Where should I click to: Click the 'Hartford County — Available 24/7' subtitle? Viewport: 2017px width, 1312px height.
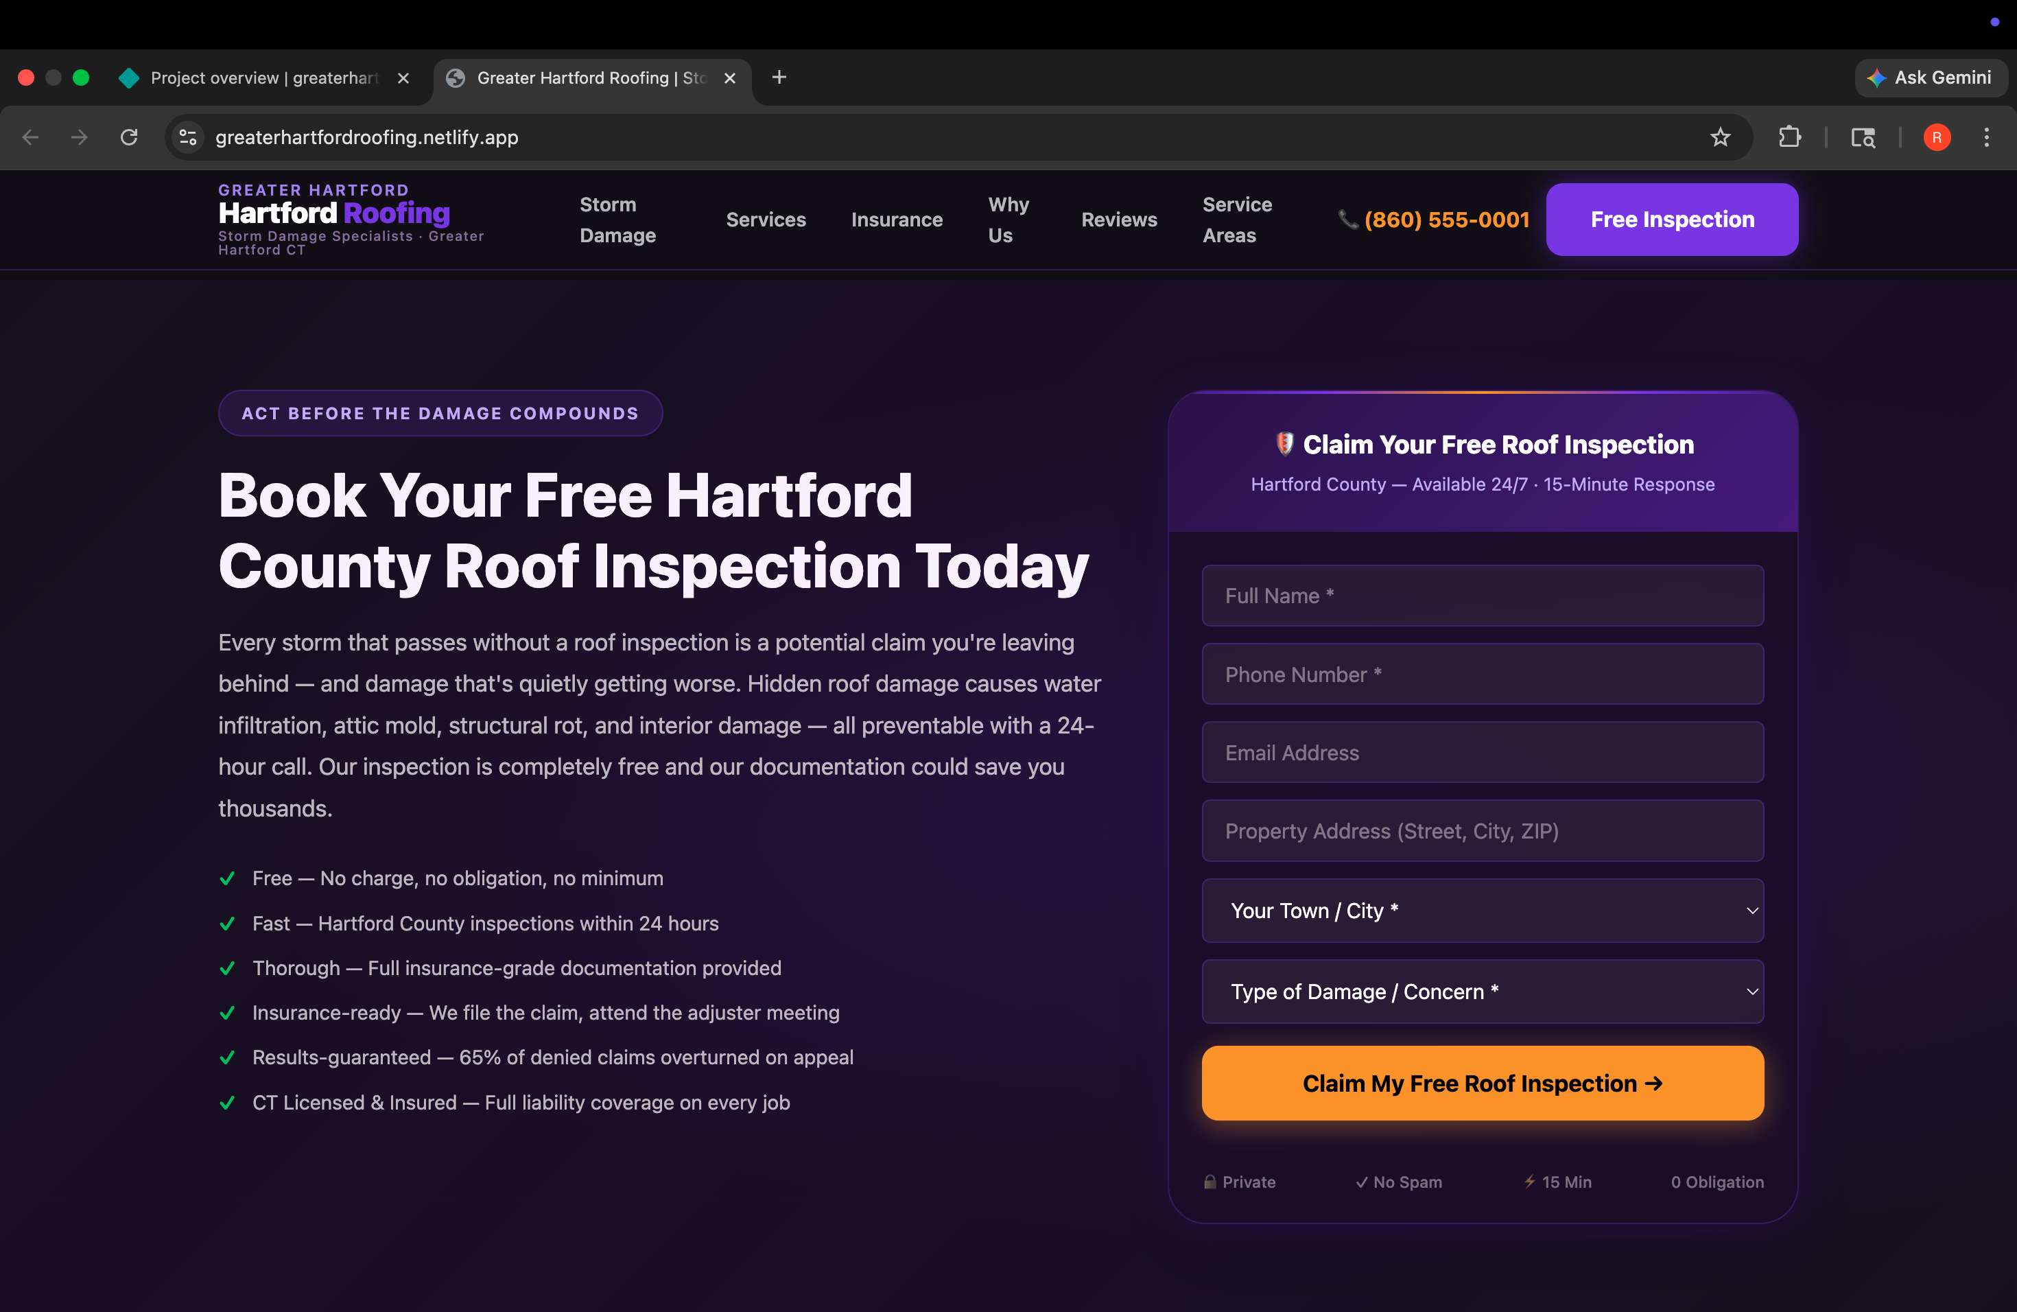click(1483, 484)
